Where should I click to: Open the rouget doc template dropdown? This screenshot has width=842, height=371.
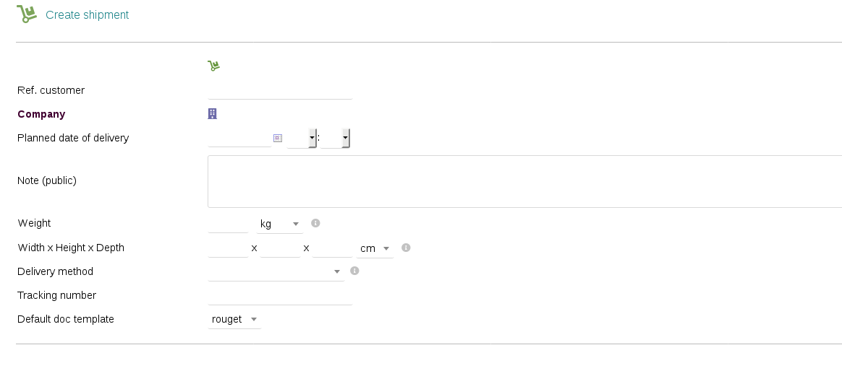[234, 319]
